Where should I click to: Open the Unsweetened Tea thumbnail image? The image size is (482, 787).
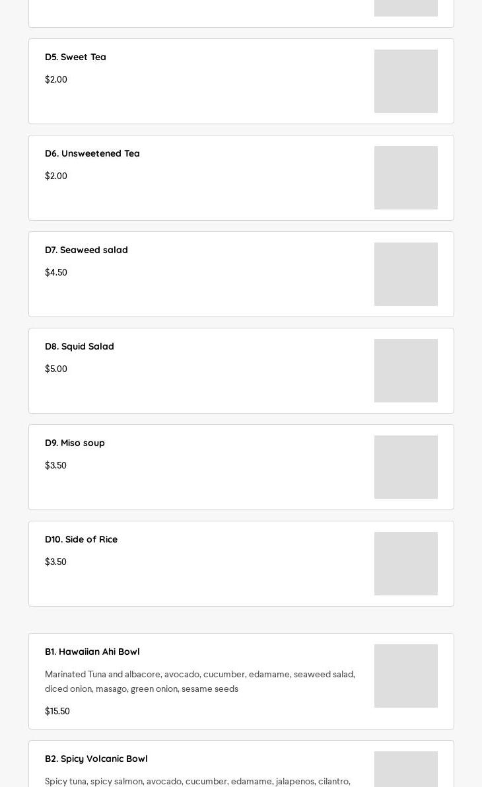[405, 178]
